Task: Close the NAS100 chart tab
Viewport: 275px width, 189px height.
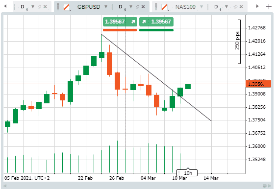Action: point(241,7)
